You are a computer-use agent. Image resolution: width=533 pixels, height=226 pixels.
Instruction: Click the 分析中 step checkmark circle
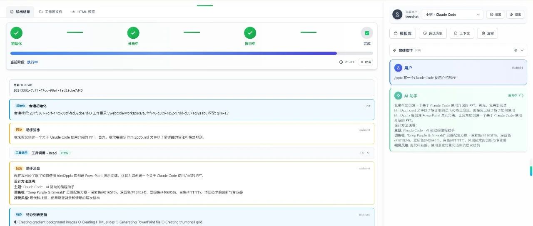133,32
